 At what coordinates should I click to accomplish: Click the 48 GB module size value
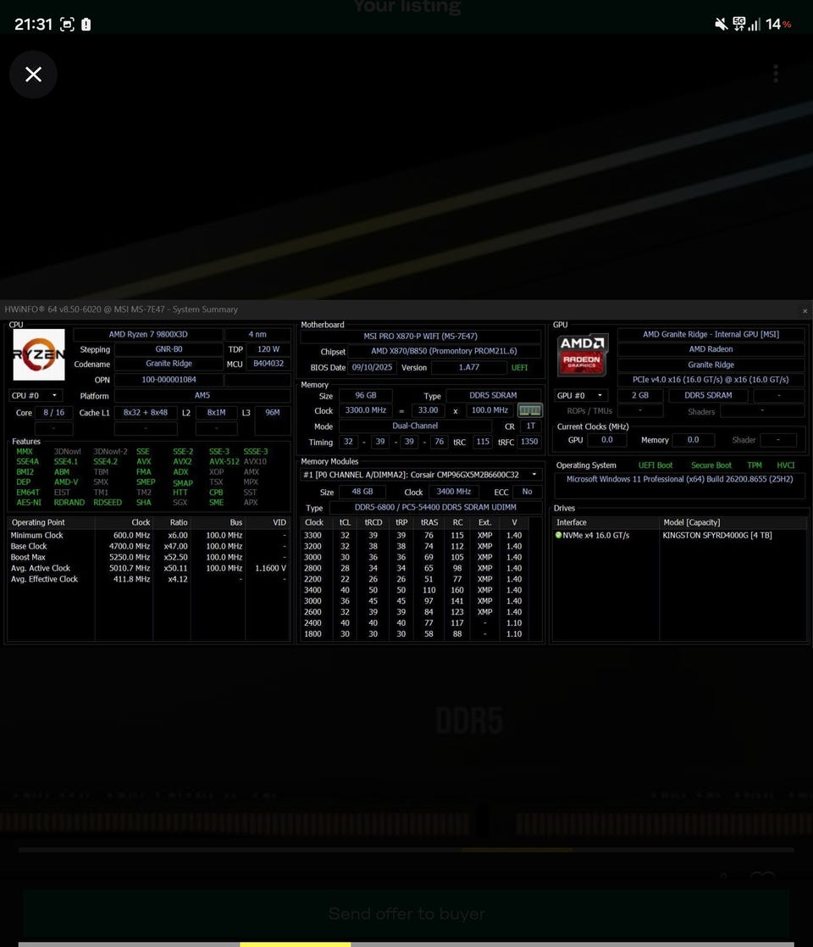[362, 492]
